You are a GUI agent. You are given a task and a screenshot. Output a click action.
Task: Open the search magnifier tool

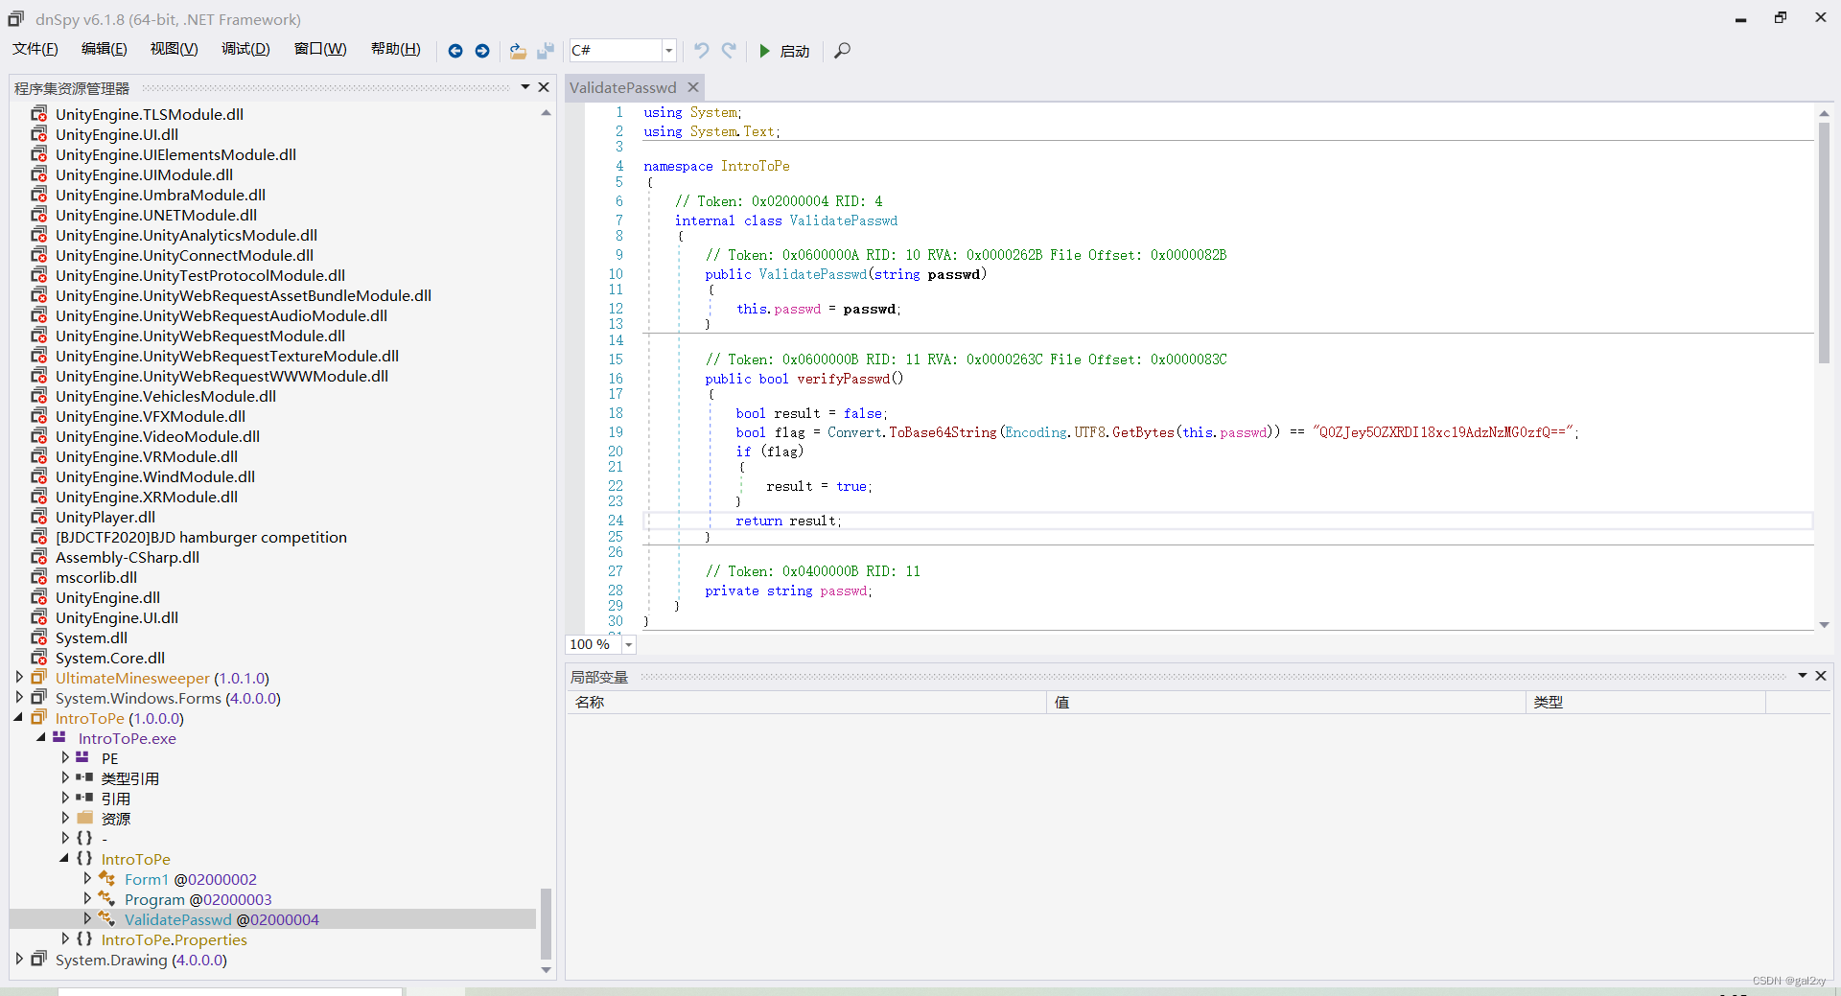[842, 51]
